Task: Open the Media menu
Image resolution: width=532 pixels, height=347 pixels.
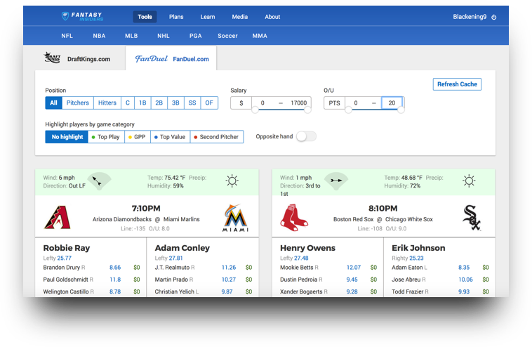Action: (x=240, y=17)
